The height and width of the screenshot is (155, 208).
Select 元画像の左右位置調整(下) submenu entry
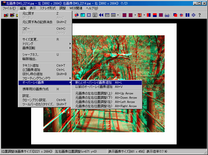(x=107, y=98)
